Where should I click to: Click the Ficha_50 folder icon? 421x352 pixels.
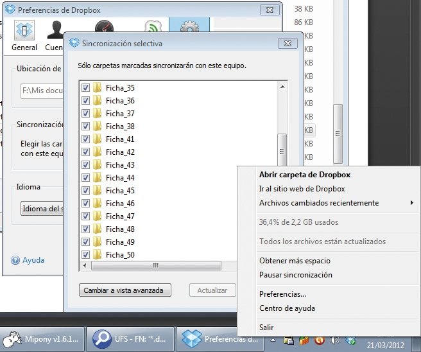(x=97, y=254)
